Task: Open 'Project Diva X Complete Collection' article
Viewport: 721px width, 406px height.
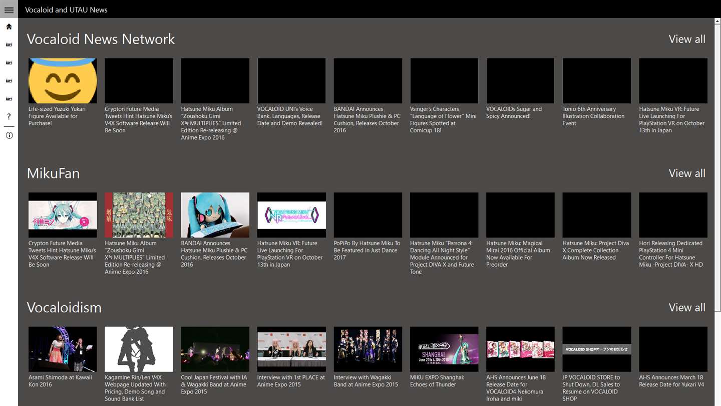Action: 596,227
